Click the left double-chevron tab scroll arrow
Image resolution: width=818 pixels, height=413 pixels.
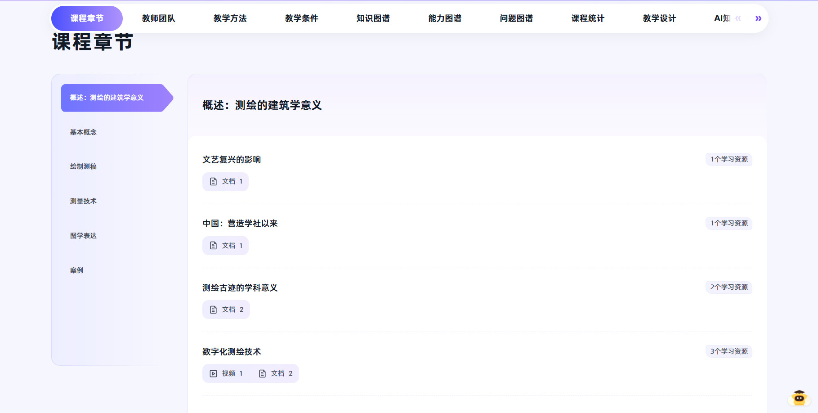point(738,18)
